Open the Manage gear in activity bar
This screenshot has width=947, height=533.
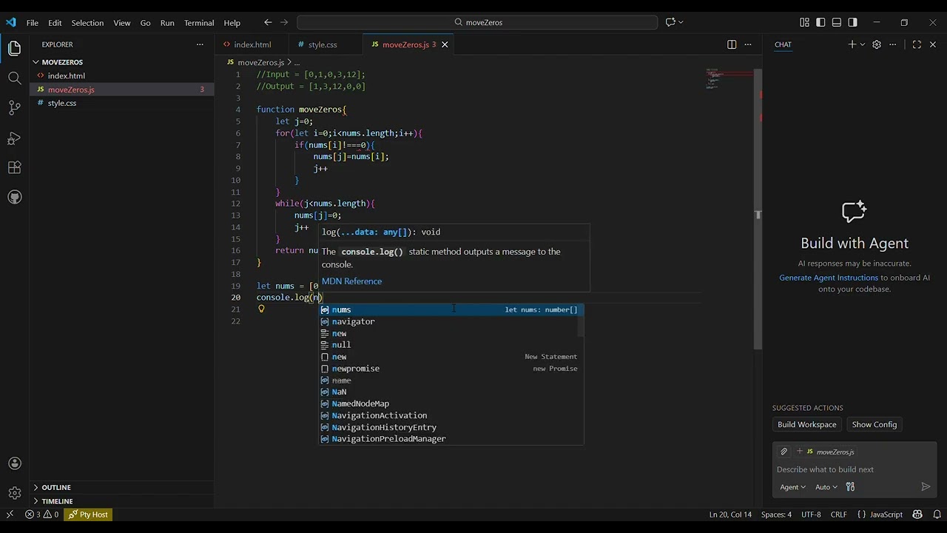point(14,493)
